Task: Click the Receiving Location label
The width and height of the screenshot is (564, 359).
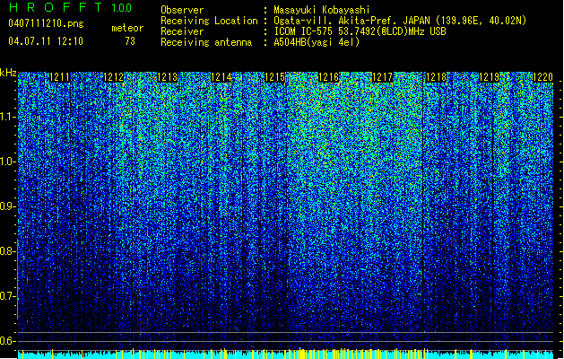Action: click(209, 21)
